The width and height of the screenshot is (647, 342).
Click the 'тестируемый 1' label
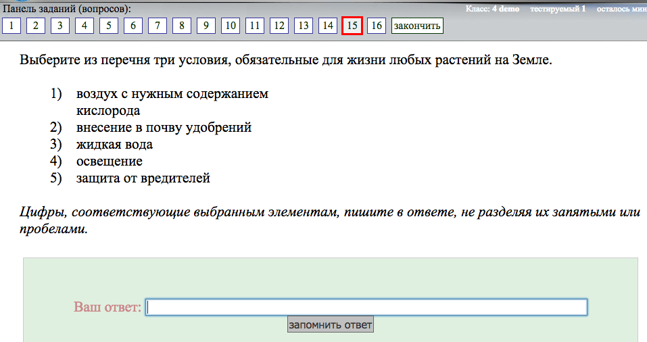[558, 9]
